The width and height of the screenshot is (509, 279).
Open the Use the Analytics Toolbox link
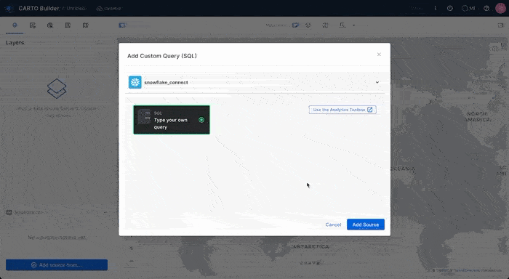pyautogui.click(x=342, y=110)
